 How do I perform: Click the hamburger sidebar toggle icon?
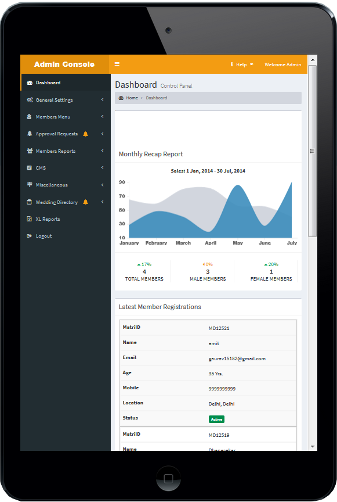[x=117, y=64]
